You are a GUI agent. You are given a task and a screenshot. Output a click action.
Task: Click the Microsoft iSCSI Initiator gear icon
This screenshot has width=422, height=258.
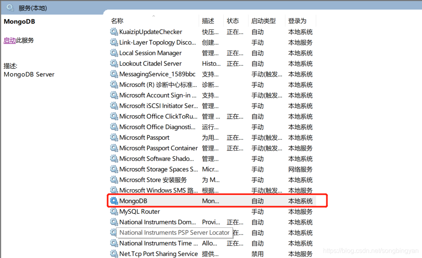coord(114,106)
